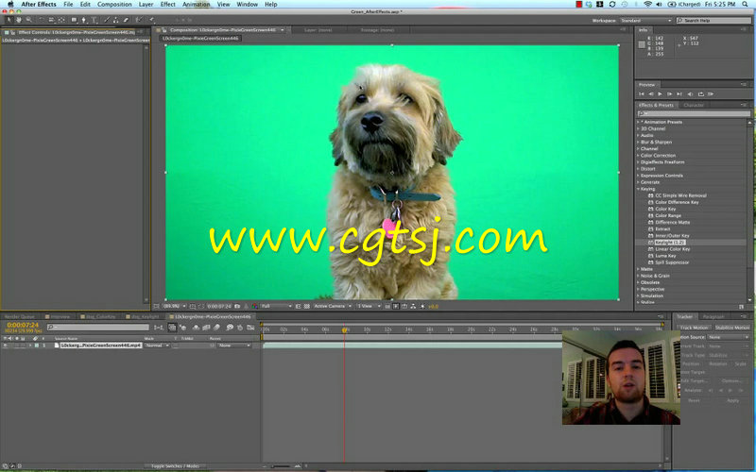The height and width of the screenshot is (472, 756).
Task: Toggle region of interest in viewer
Action: pyautogui.click(x=298, y=306)
